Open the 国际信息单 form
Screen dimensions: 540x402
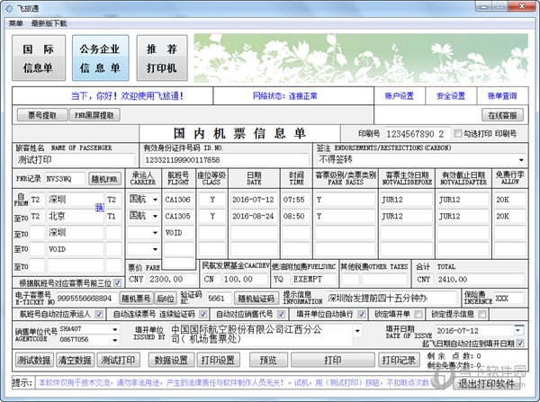38,58
